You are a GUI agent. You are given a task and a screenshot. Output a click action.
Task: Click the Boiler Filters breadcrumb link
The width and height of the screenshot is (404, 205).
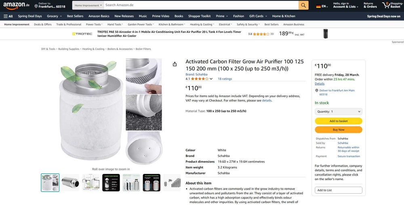[x=143, y=49]
